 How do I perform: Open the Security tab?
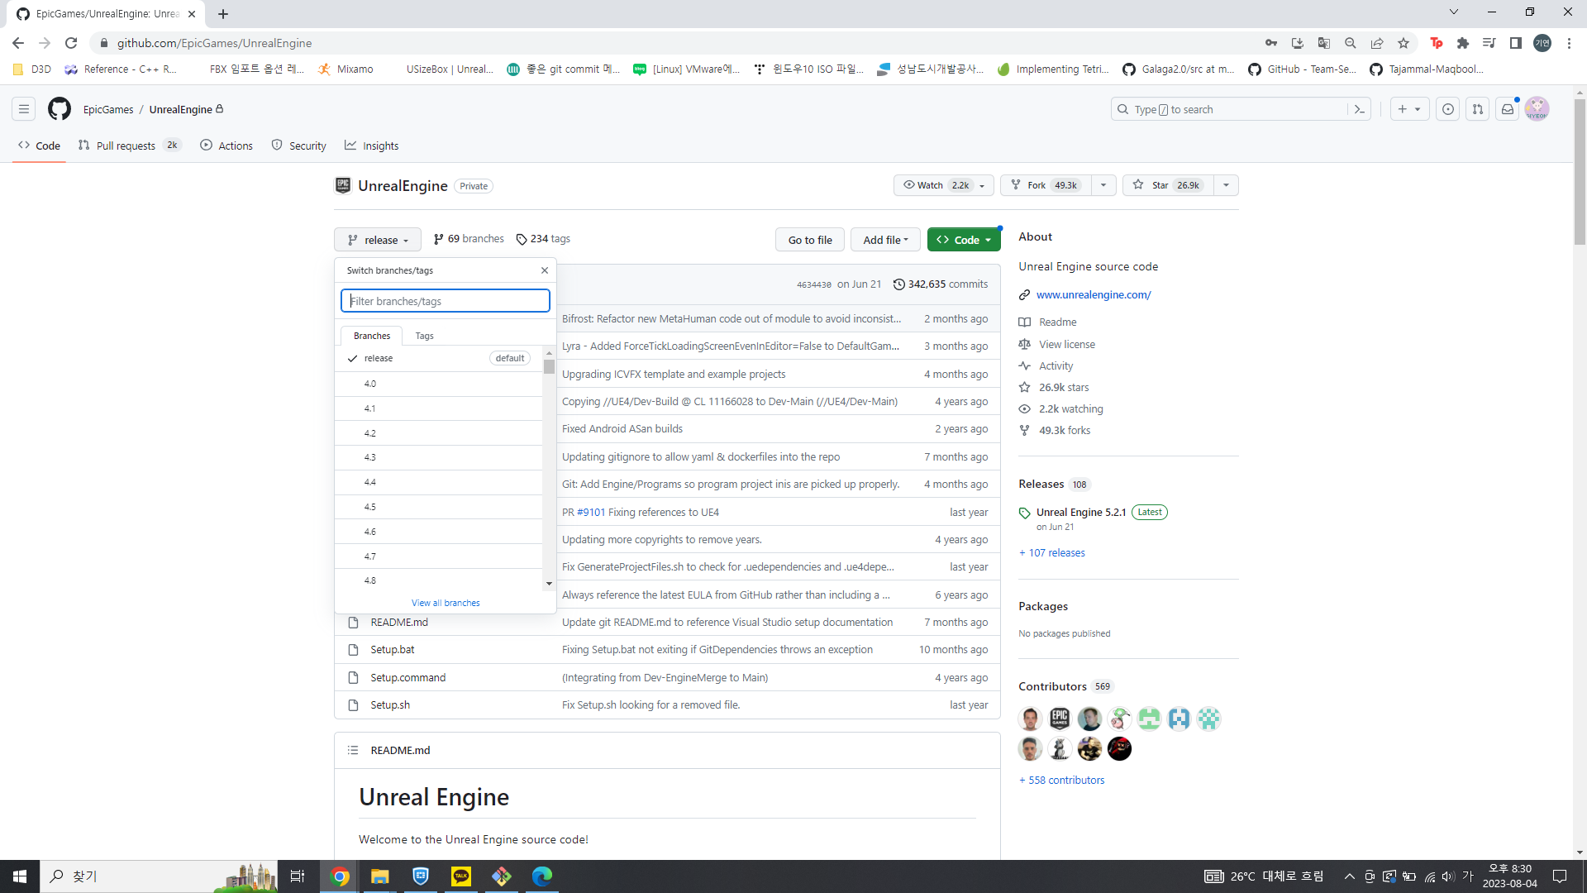tap(299, 146)
